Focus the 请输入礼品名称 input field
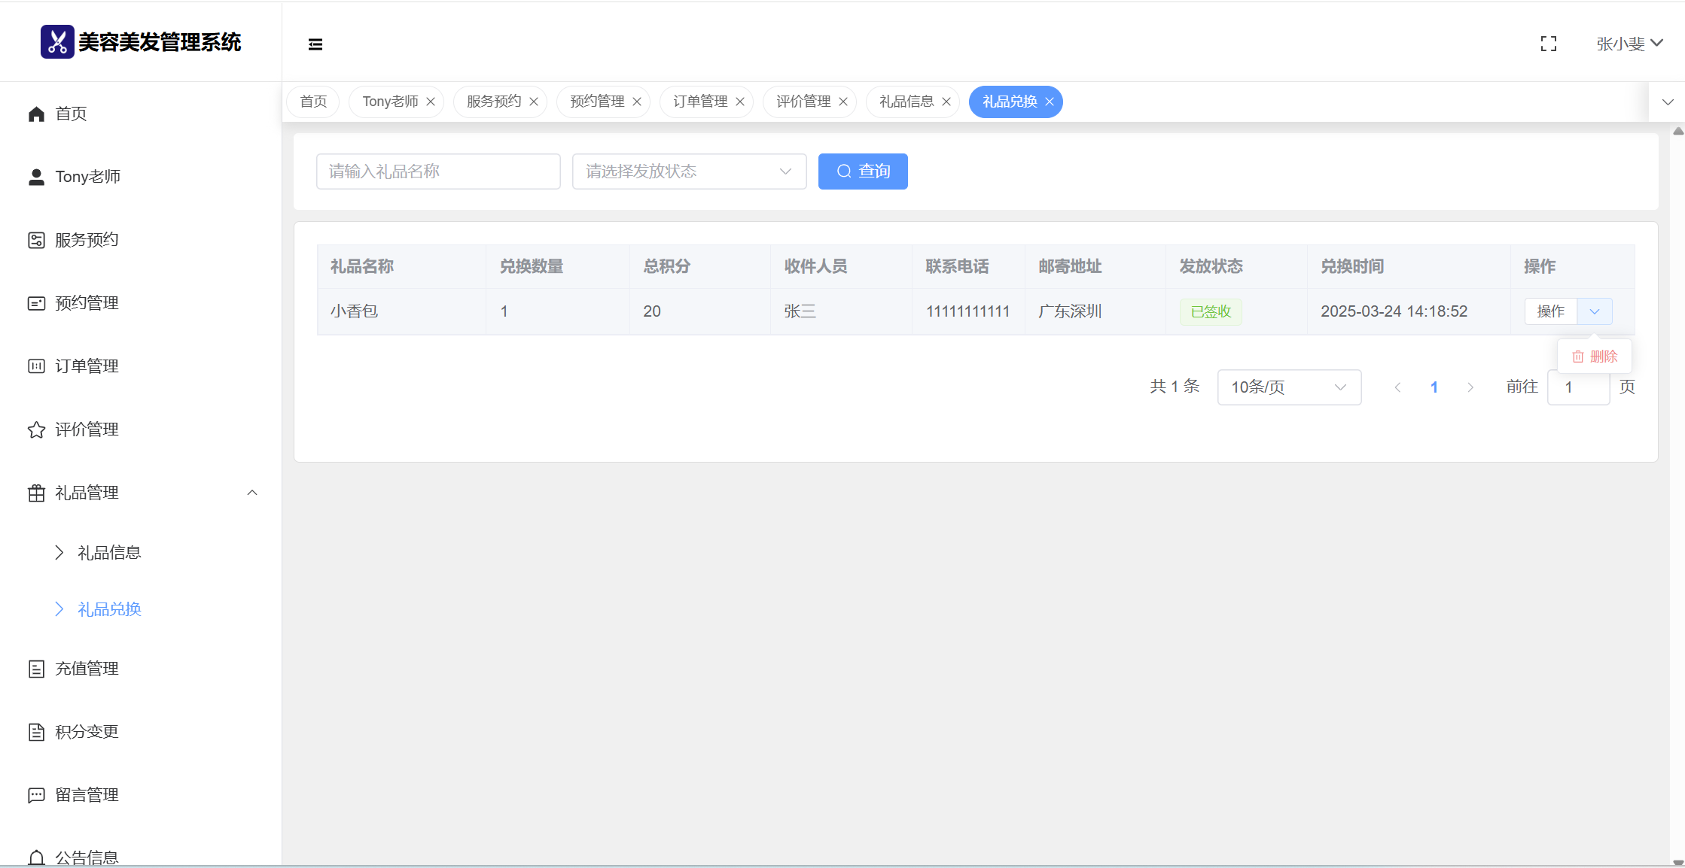 point(438,171)
